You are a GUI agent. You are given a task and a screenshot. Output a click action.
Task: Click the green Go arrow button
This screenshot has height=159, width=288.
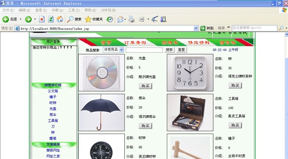[x=202, y=28]
